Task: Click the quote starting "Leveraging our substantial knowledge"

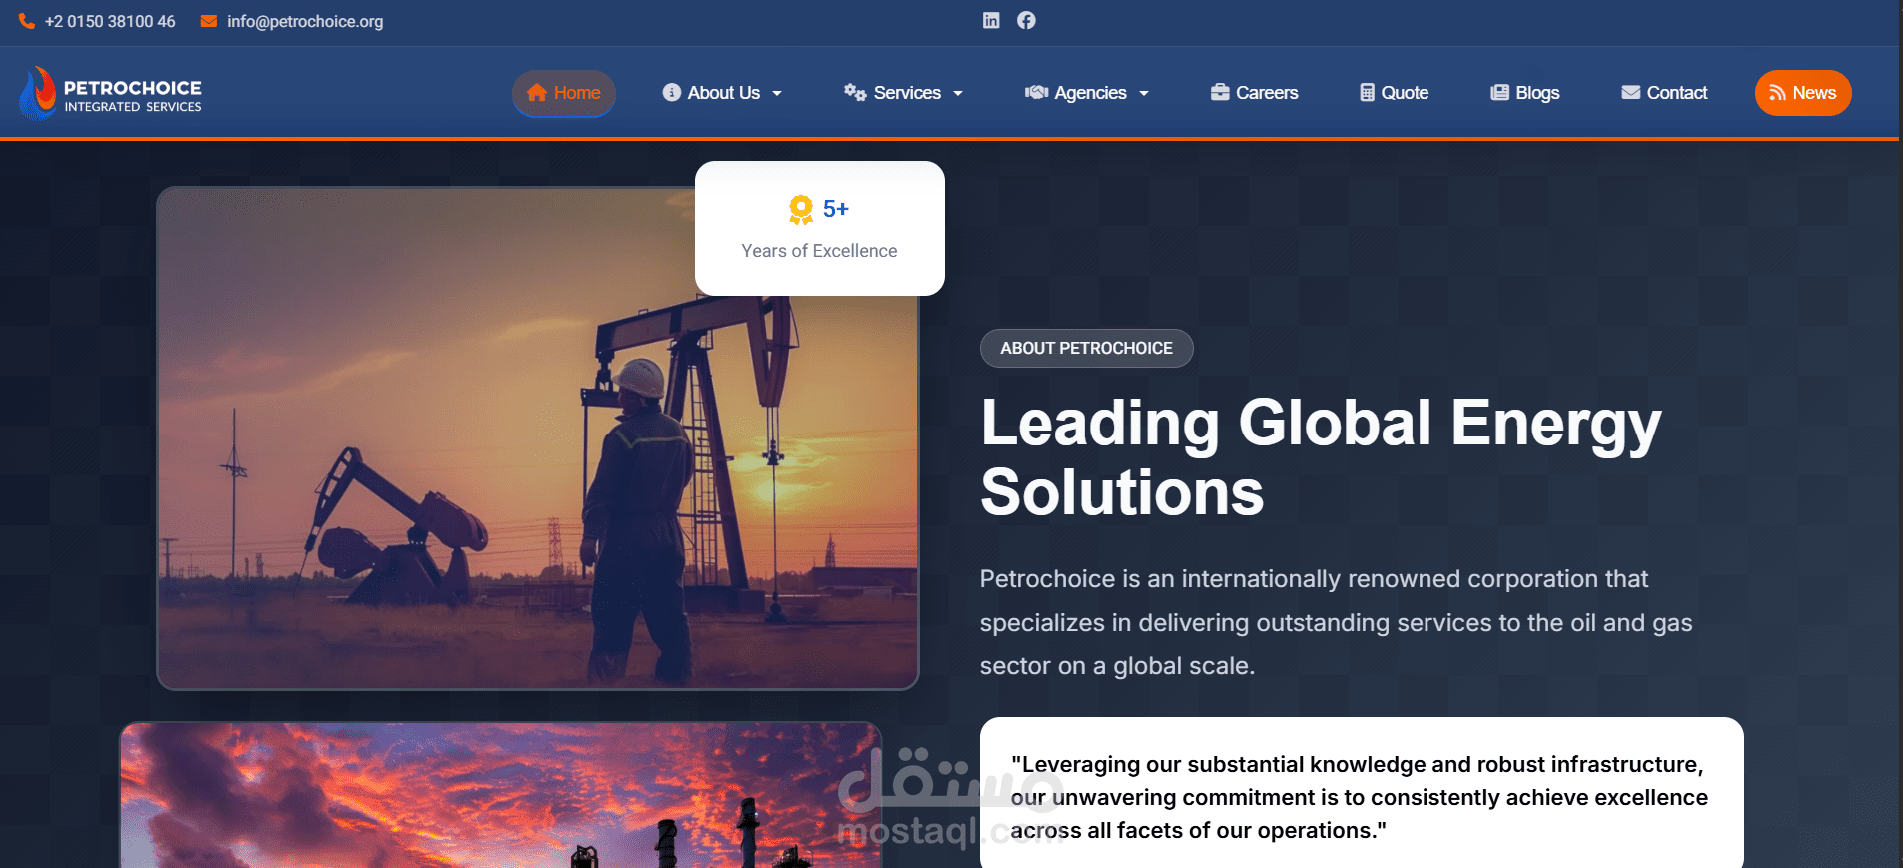Action: pos(1360,797)
